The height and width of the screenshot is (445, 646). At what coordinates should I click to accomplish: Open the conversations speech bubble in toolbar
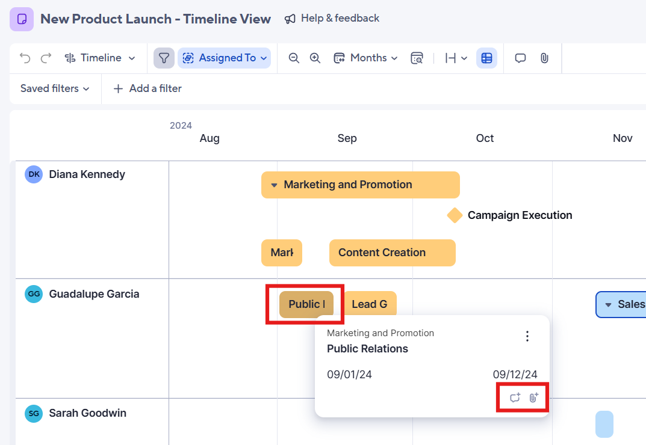pos(520,58)
